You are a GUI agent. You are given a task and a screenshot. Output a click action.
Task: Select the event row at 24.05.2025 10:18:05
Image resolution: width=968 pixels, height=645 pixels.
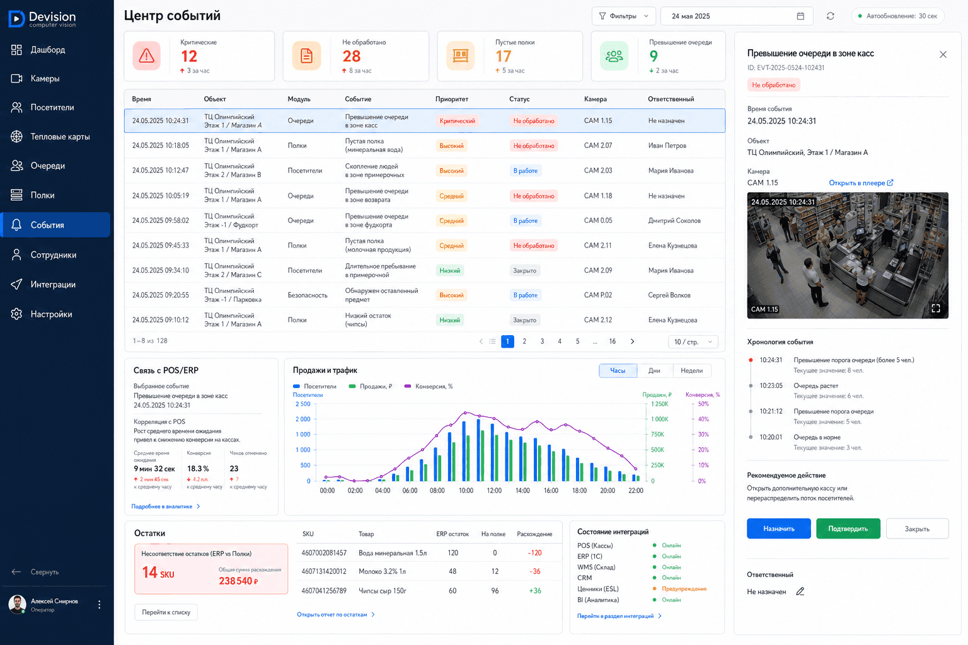425,146
